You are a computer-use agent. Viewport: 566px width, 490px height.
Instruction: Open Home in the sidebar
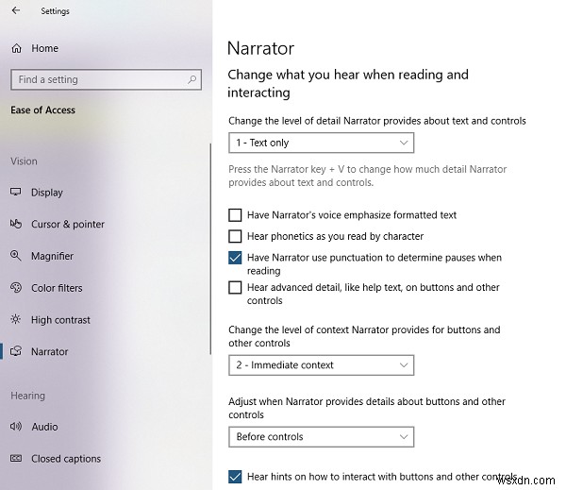tap(44, 48)
